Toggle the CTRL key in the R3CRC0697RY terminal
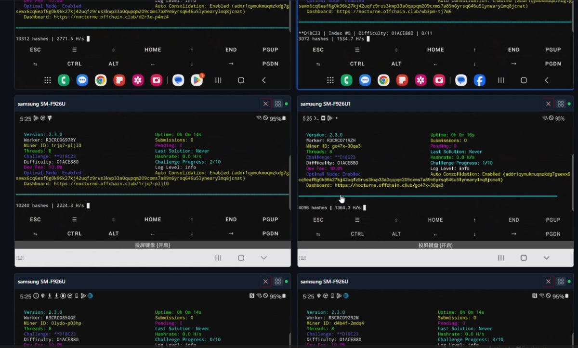 click(x=74, y=233)
